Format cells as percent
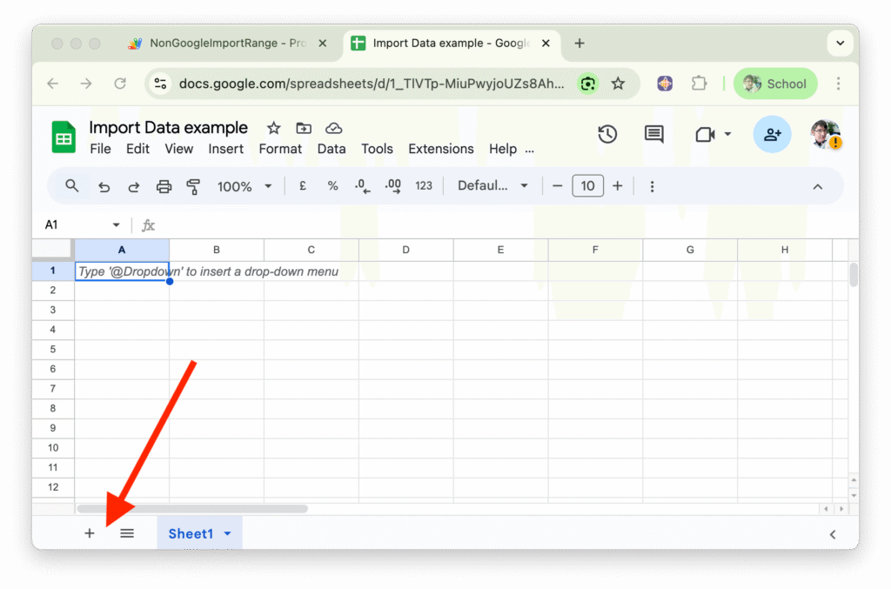Viewport: 891px width, 589px height. tap(332, 186)
